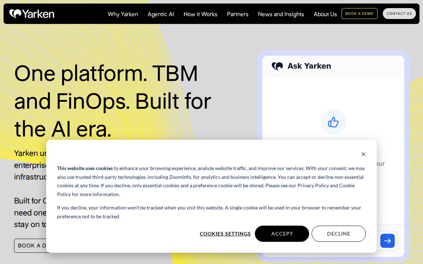Go to How it Works page
This screenshot has height=264, width=423.
tap(201, 14)
